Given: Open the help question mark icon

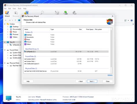Looking at the screenshot, I should point(132,20).
